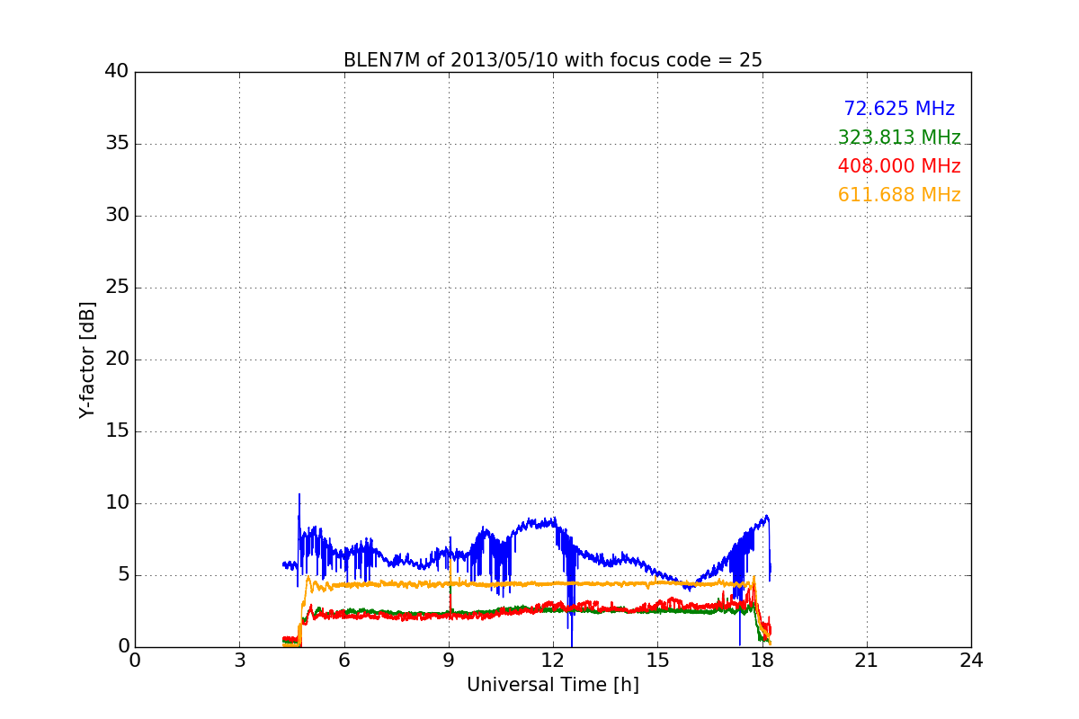The height and width of the screenshot is (719, 1079).
Task: Click the 611.688 MHz legend label
Action: pyautogui.click(x=899, y=195)
